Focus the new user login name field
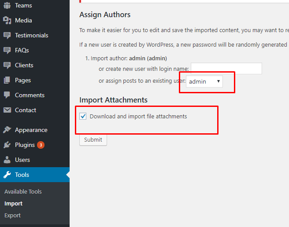 (226, 69)
